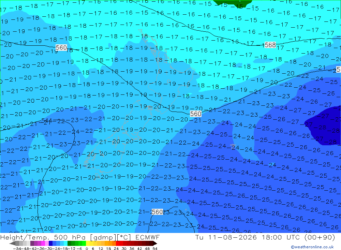The width and height of the screenshot is (341, 250).
Task: Open the weatheronline.co.uk copyright link
Action: click(312, 247)
